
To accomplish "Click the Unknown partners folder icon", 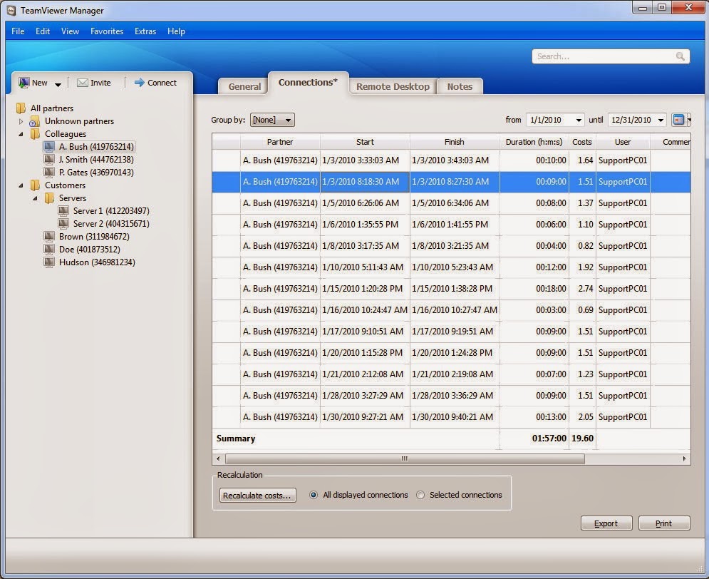I will pos(35,121).
